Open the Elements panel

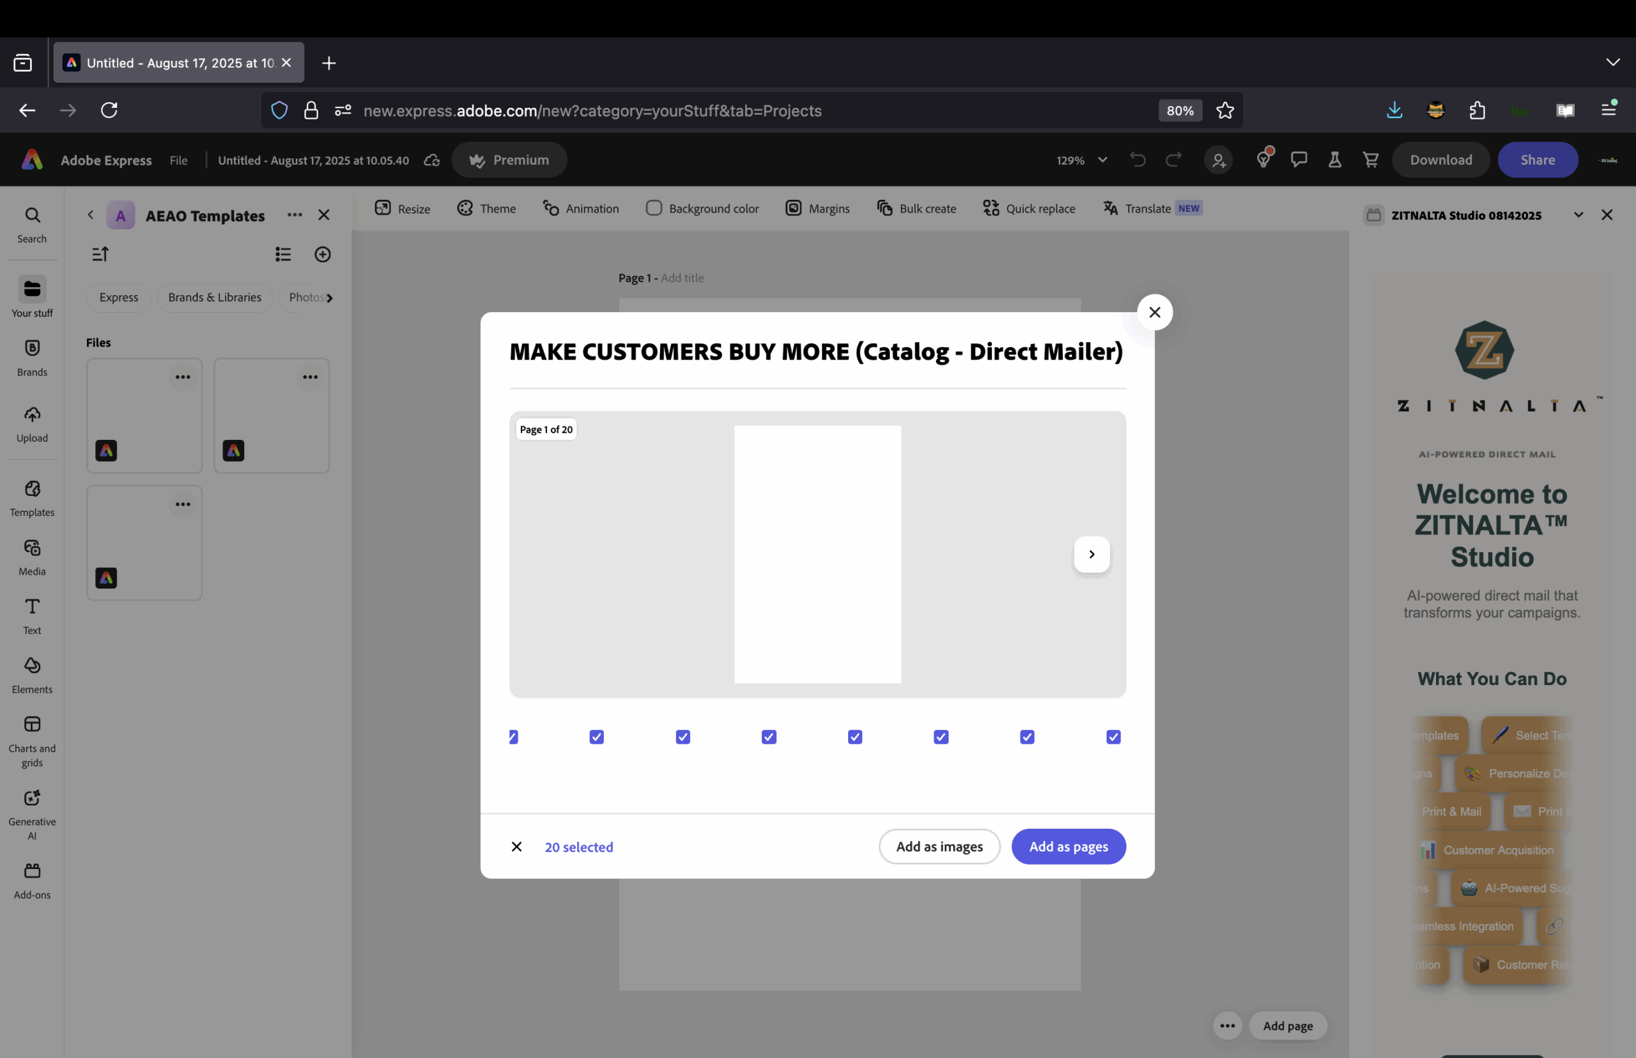click(31, 676)
